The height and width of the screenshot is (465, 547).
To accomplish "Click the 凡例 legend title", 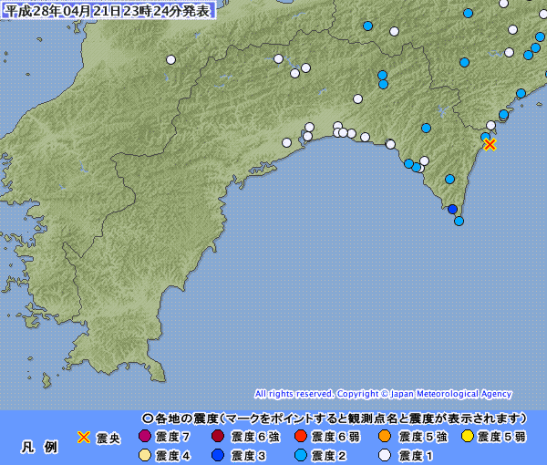I will click(39, 447).
